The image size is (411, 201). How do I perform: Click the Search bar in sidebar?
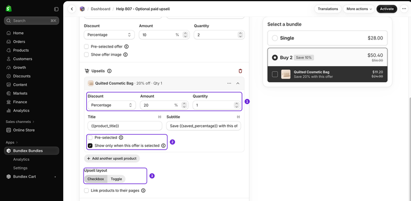[x=32, y=21]
